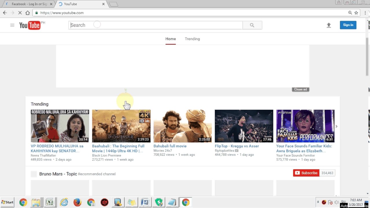Open Bahubali full movie thumbnail
The width and height of the screenshot is (370, 208).
point(182,126)
